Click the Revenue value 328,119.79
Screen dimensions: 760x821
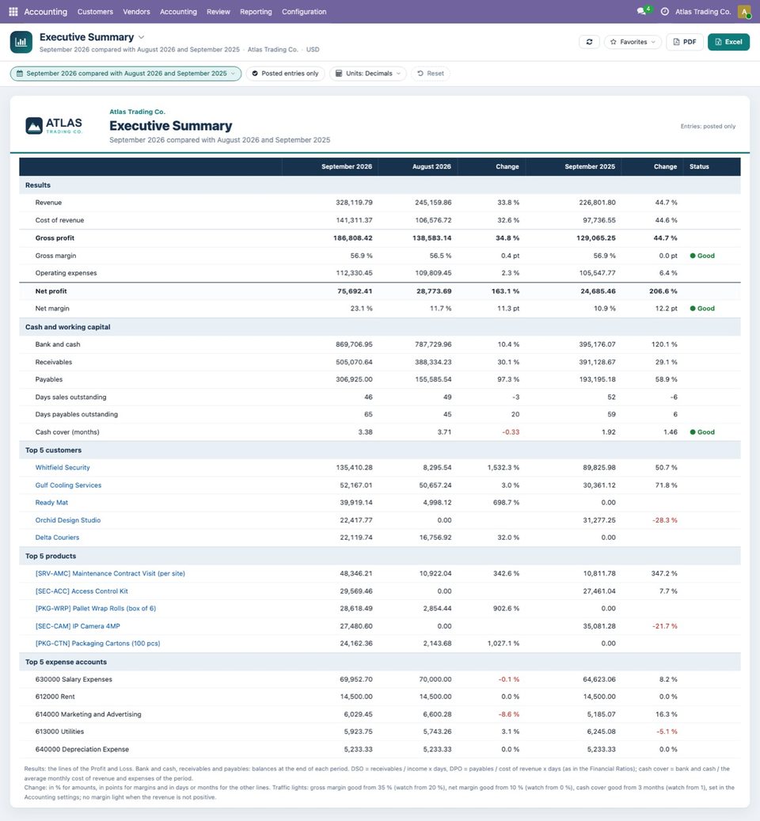tap(354, 203)
